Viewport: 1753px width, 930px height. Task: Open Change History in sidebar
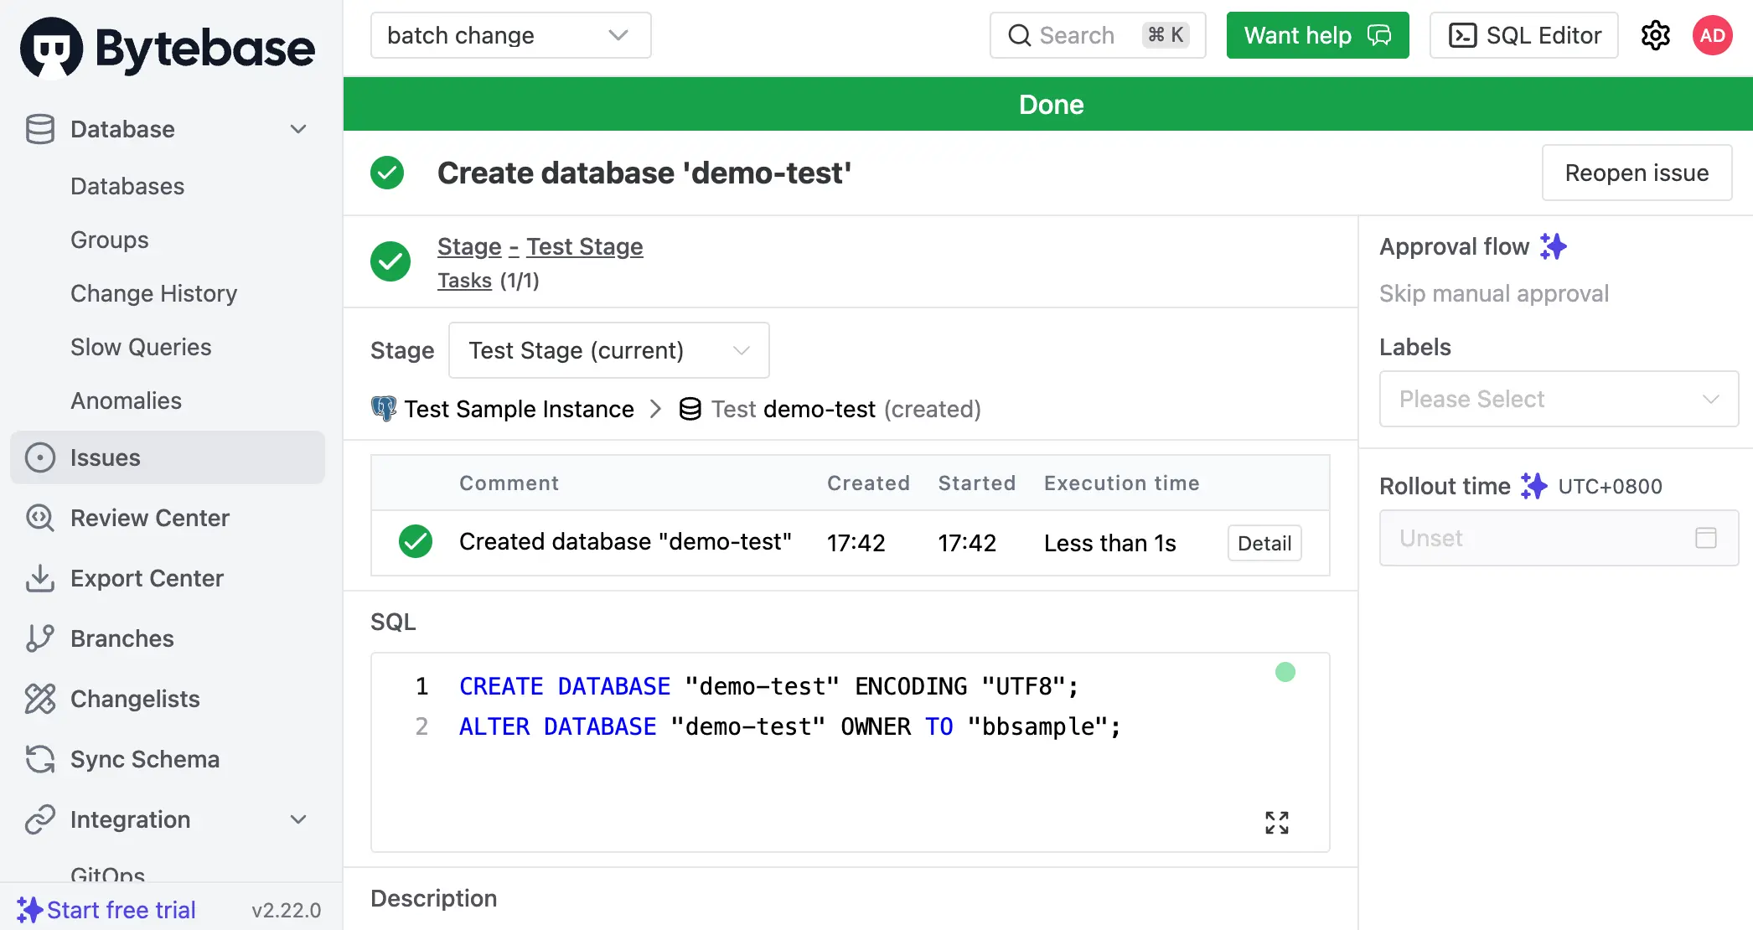(153, 293)
